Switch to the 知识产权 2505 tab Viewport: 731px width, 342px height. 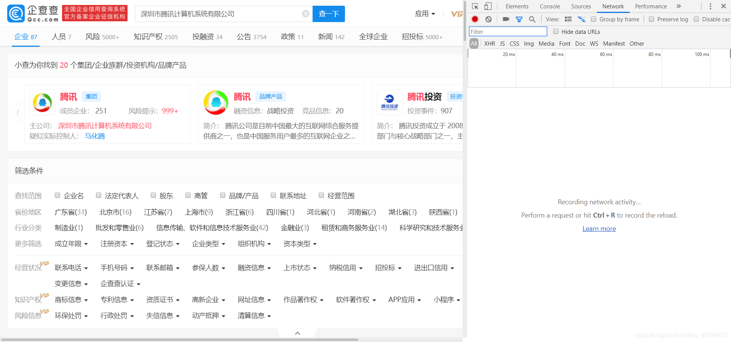click(156, 37)
